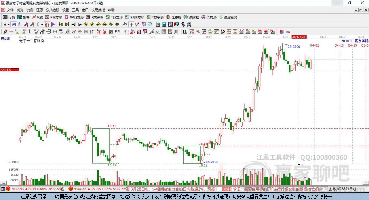Click the 嘉友国际 stock name link
369x200 pixels.
(362, 41)
